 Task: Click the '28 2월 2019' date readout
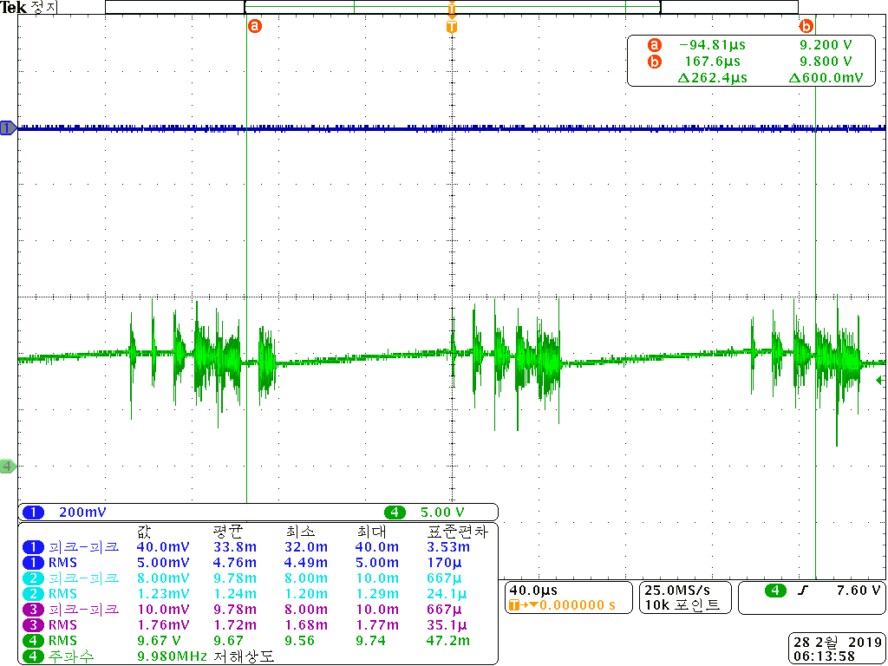click(x=837, y=643)
